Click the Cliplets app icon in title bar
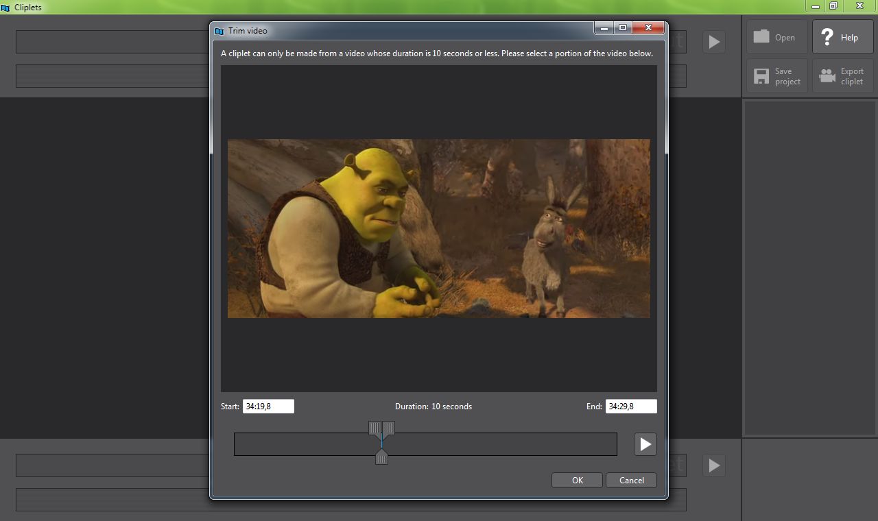The height and width of the screenshot is (521, 878). click(x=5, y=8)
